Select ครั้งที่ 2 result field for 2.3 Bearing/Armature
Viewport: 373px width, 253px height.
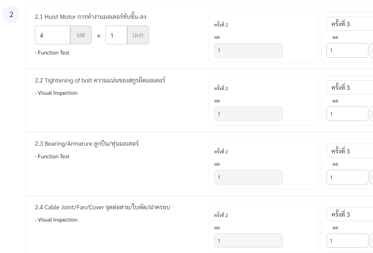pos(248,177)
